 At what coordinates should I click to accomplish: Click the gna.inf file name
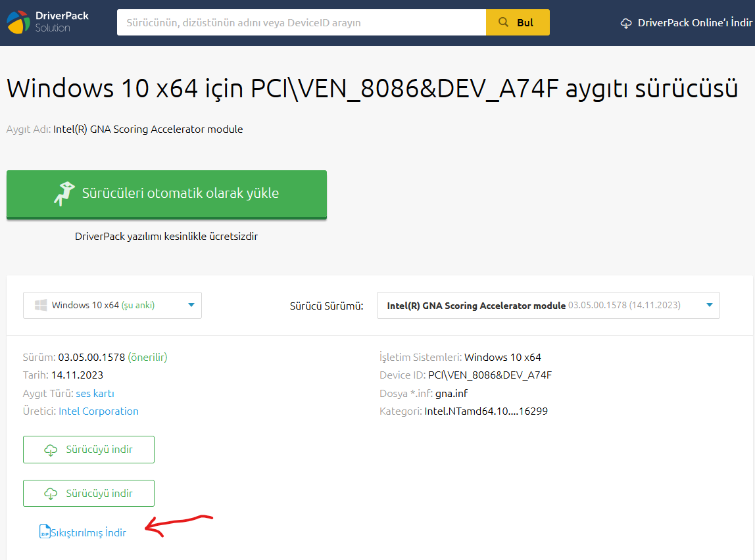[451, 394]
